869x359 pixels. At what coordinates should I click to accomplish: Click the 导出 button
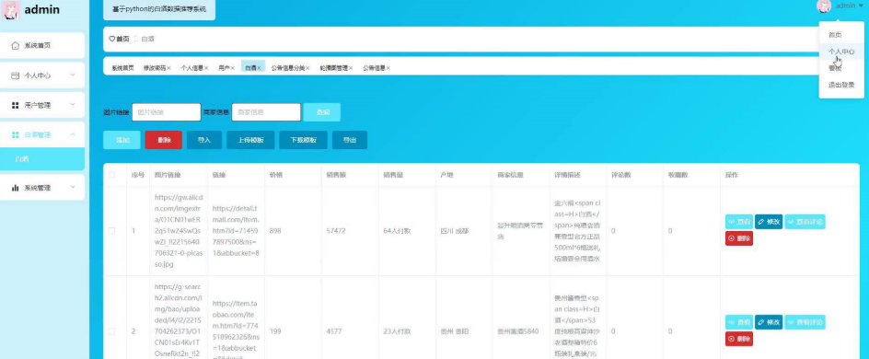(350, 140)
